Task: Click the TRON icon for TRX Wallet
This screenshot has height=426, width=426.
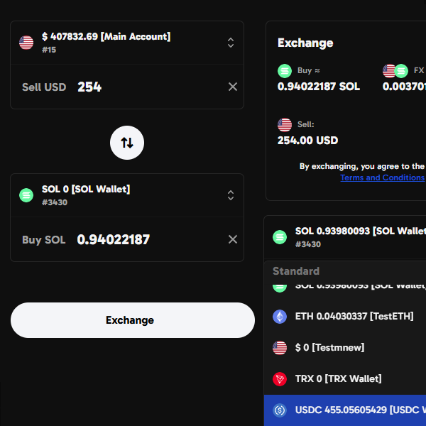Action: pos(280,379)
